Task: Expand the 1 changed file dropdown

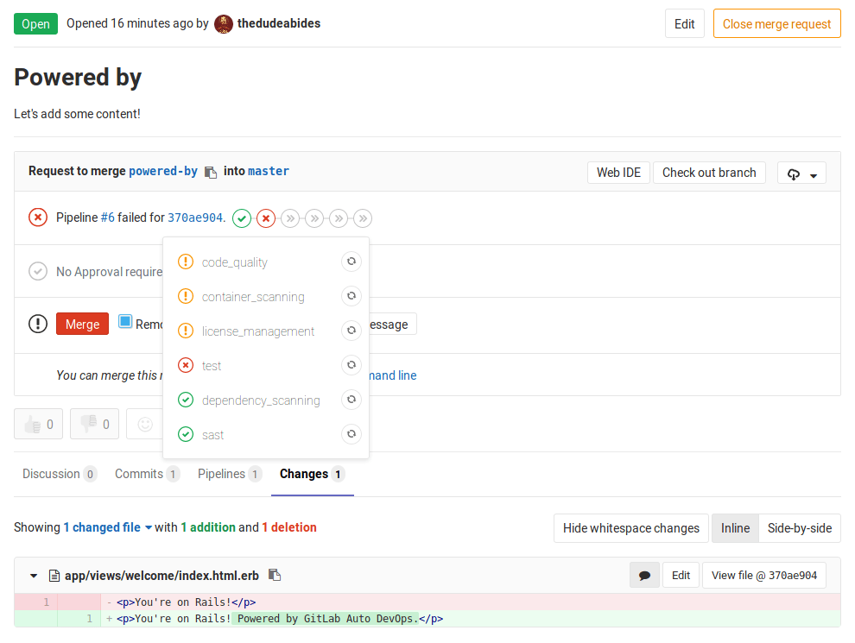Action: tap(107, 527)
